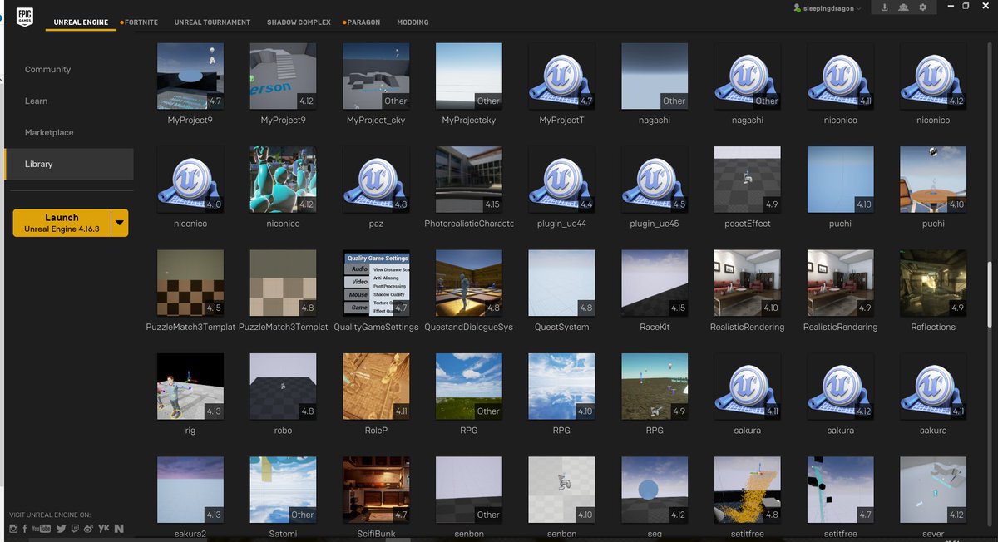998x542 pixels.
Task: Open the downloads icon in top bar
Action: [884, 7]
